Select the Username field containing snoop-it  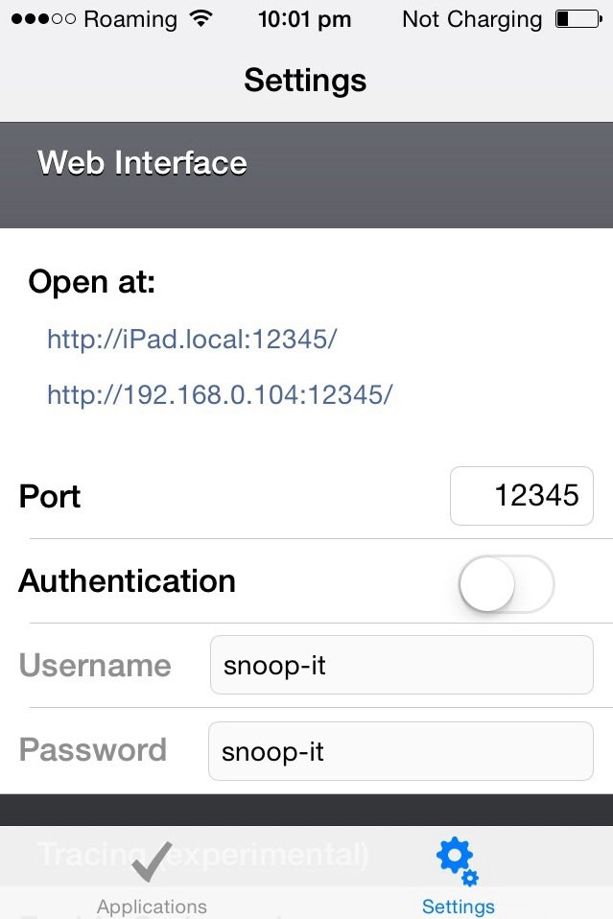(401, 665)
